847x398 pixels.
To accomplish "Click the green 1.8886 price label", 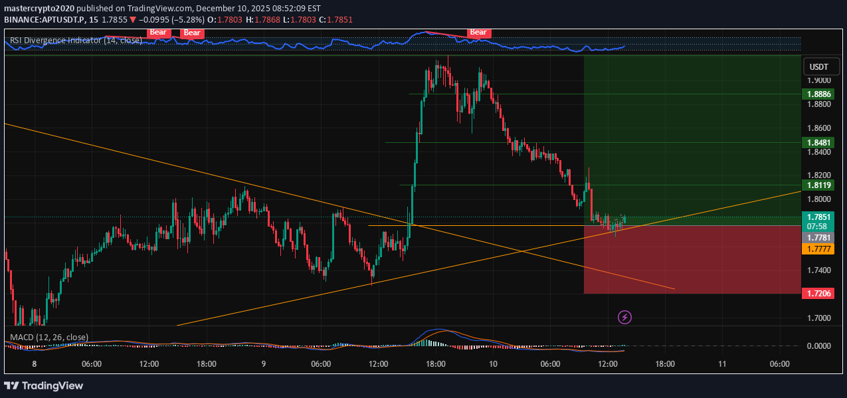I will pyautogui.click(x=818, y=94).
